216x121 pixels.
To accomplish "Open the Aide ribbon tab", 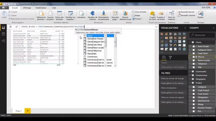I will [54, 8].
